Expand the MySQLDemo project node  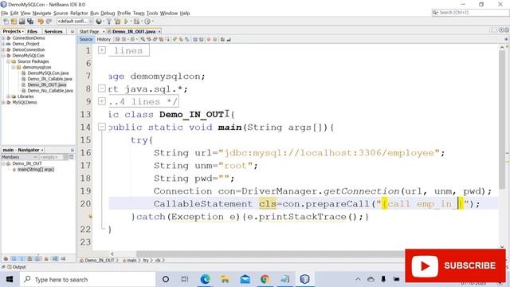pos(3,103)
